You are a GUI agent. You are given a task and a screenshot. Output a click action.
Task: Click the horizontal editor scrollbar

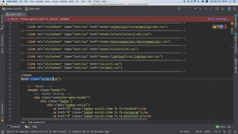point(84,119)
